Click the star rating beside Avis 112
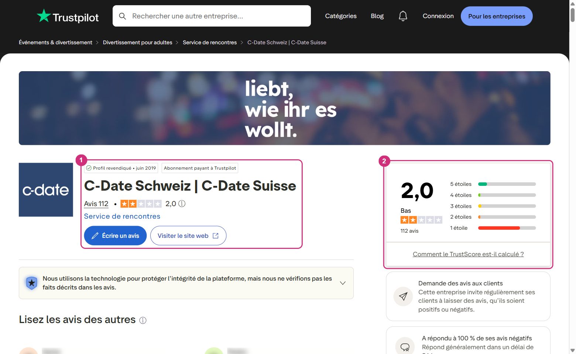 coord(141,204)
